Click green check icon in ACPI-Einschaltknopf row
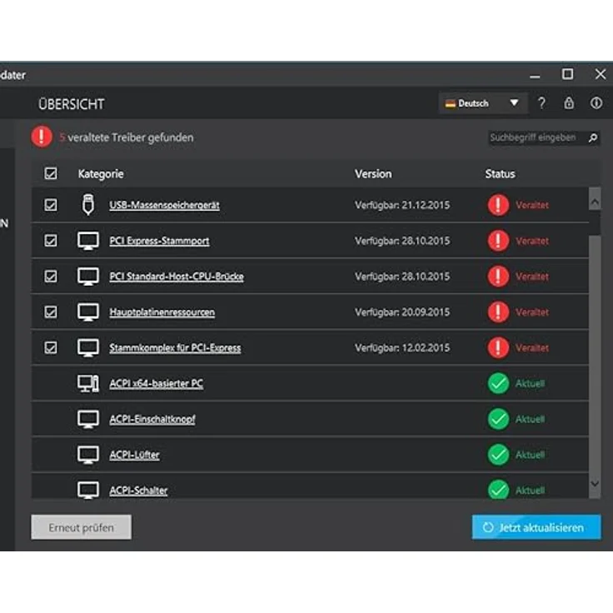613x613 pixels. 498,419
